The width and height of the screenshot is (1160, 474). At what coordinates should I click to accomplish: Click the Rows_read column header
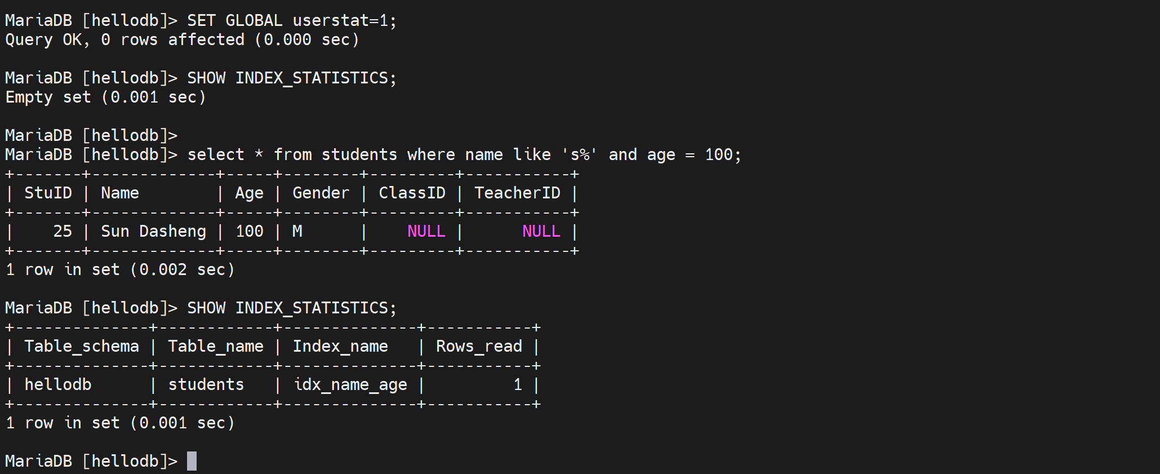click(479, 347)
